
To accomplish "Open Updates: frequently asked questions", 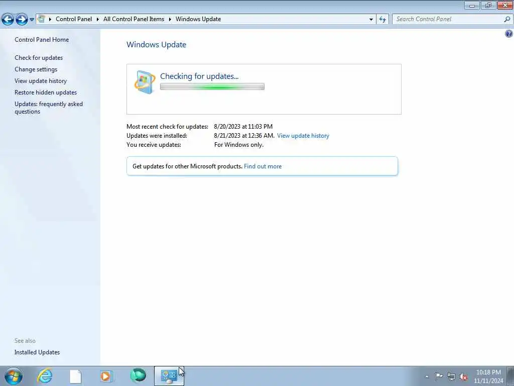I will pos(49,108).
